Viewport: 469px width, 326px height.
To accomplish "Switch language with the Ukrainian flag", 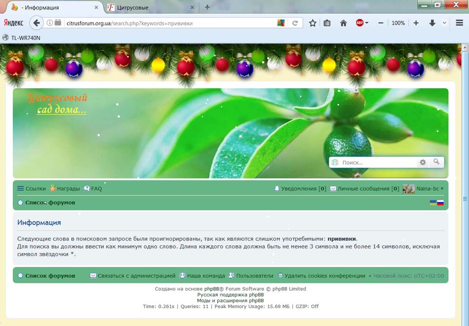I will point(433,202).
